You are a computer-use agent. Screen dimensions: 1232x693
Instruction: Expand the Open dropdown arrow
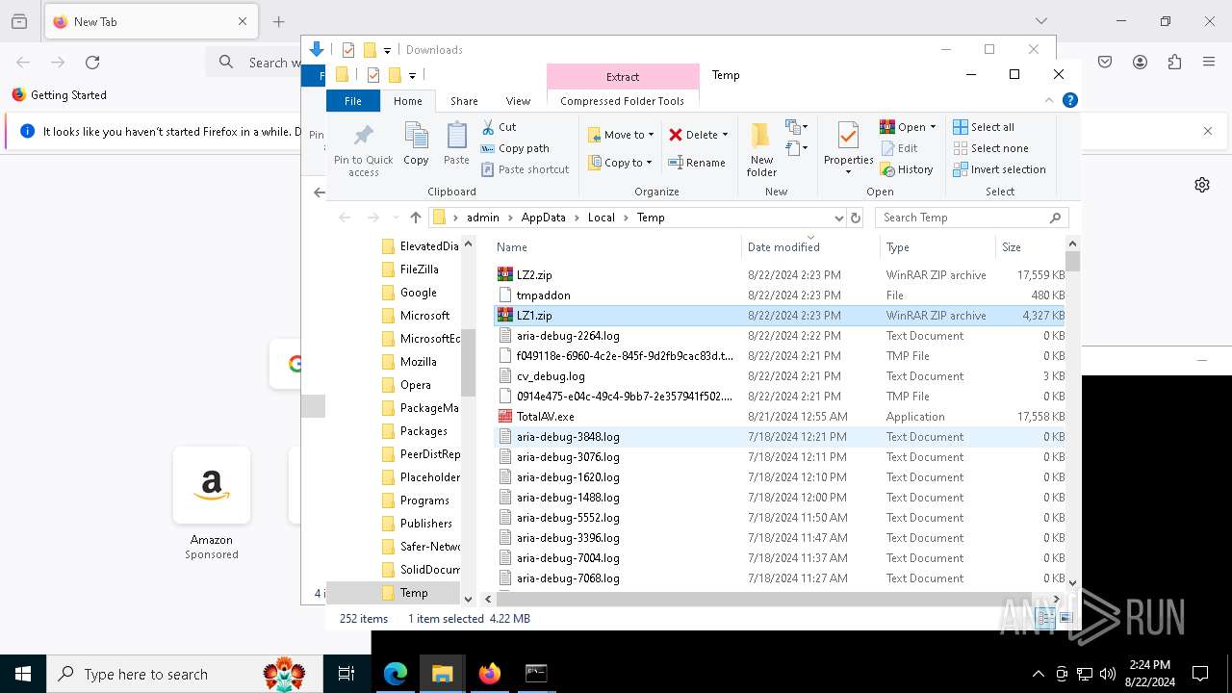(x=933, y=127)
